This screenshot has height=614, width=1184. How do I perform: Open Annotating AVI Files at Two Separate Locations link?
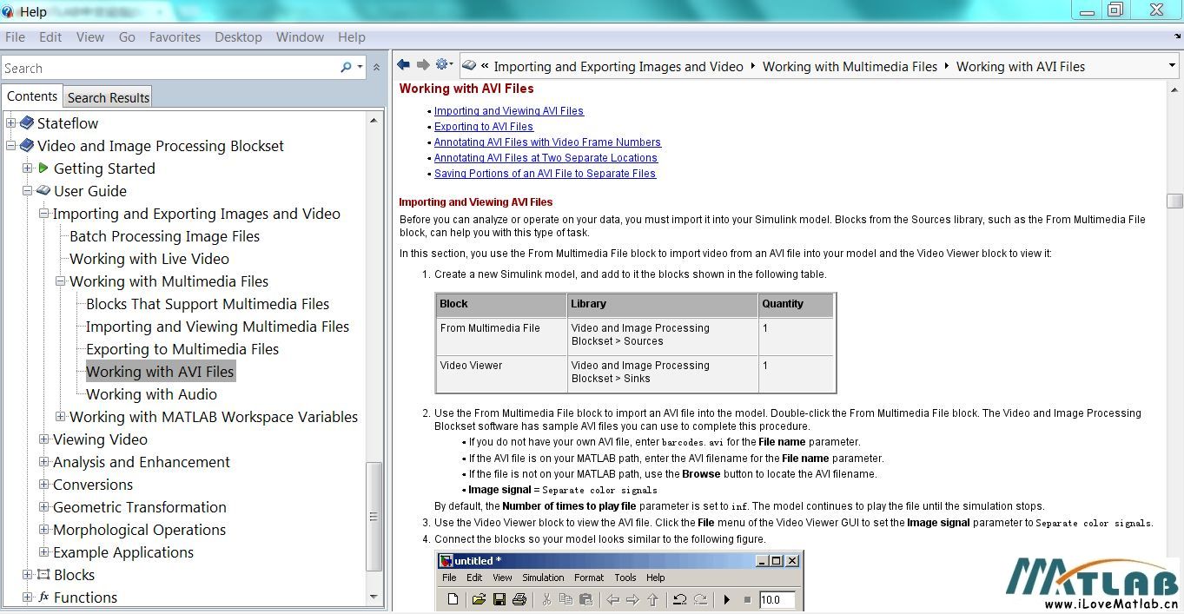(546, 158)
